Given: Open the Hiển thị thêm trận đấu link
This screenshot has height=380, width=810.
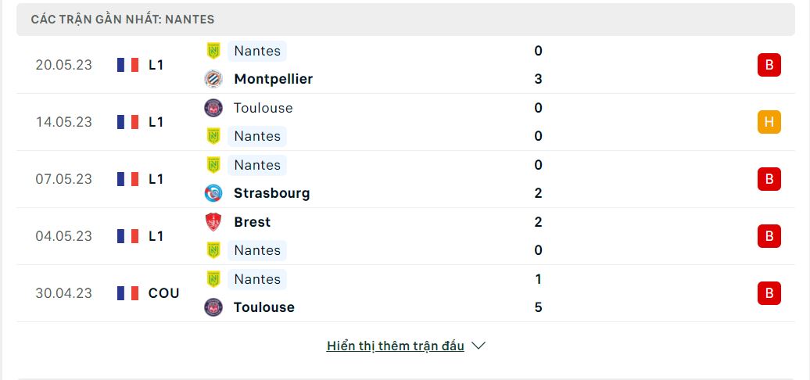Looking at the screenshot, I should click(x=395, y=346).
